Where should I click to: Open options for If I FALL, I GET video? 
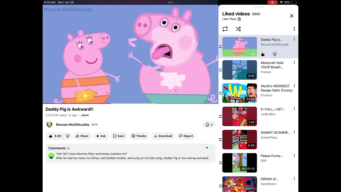(294, 109)
